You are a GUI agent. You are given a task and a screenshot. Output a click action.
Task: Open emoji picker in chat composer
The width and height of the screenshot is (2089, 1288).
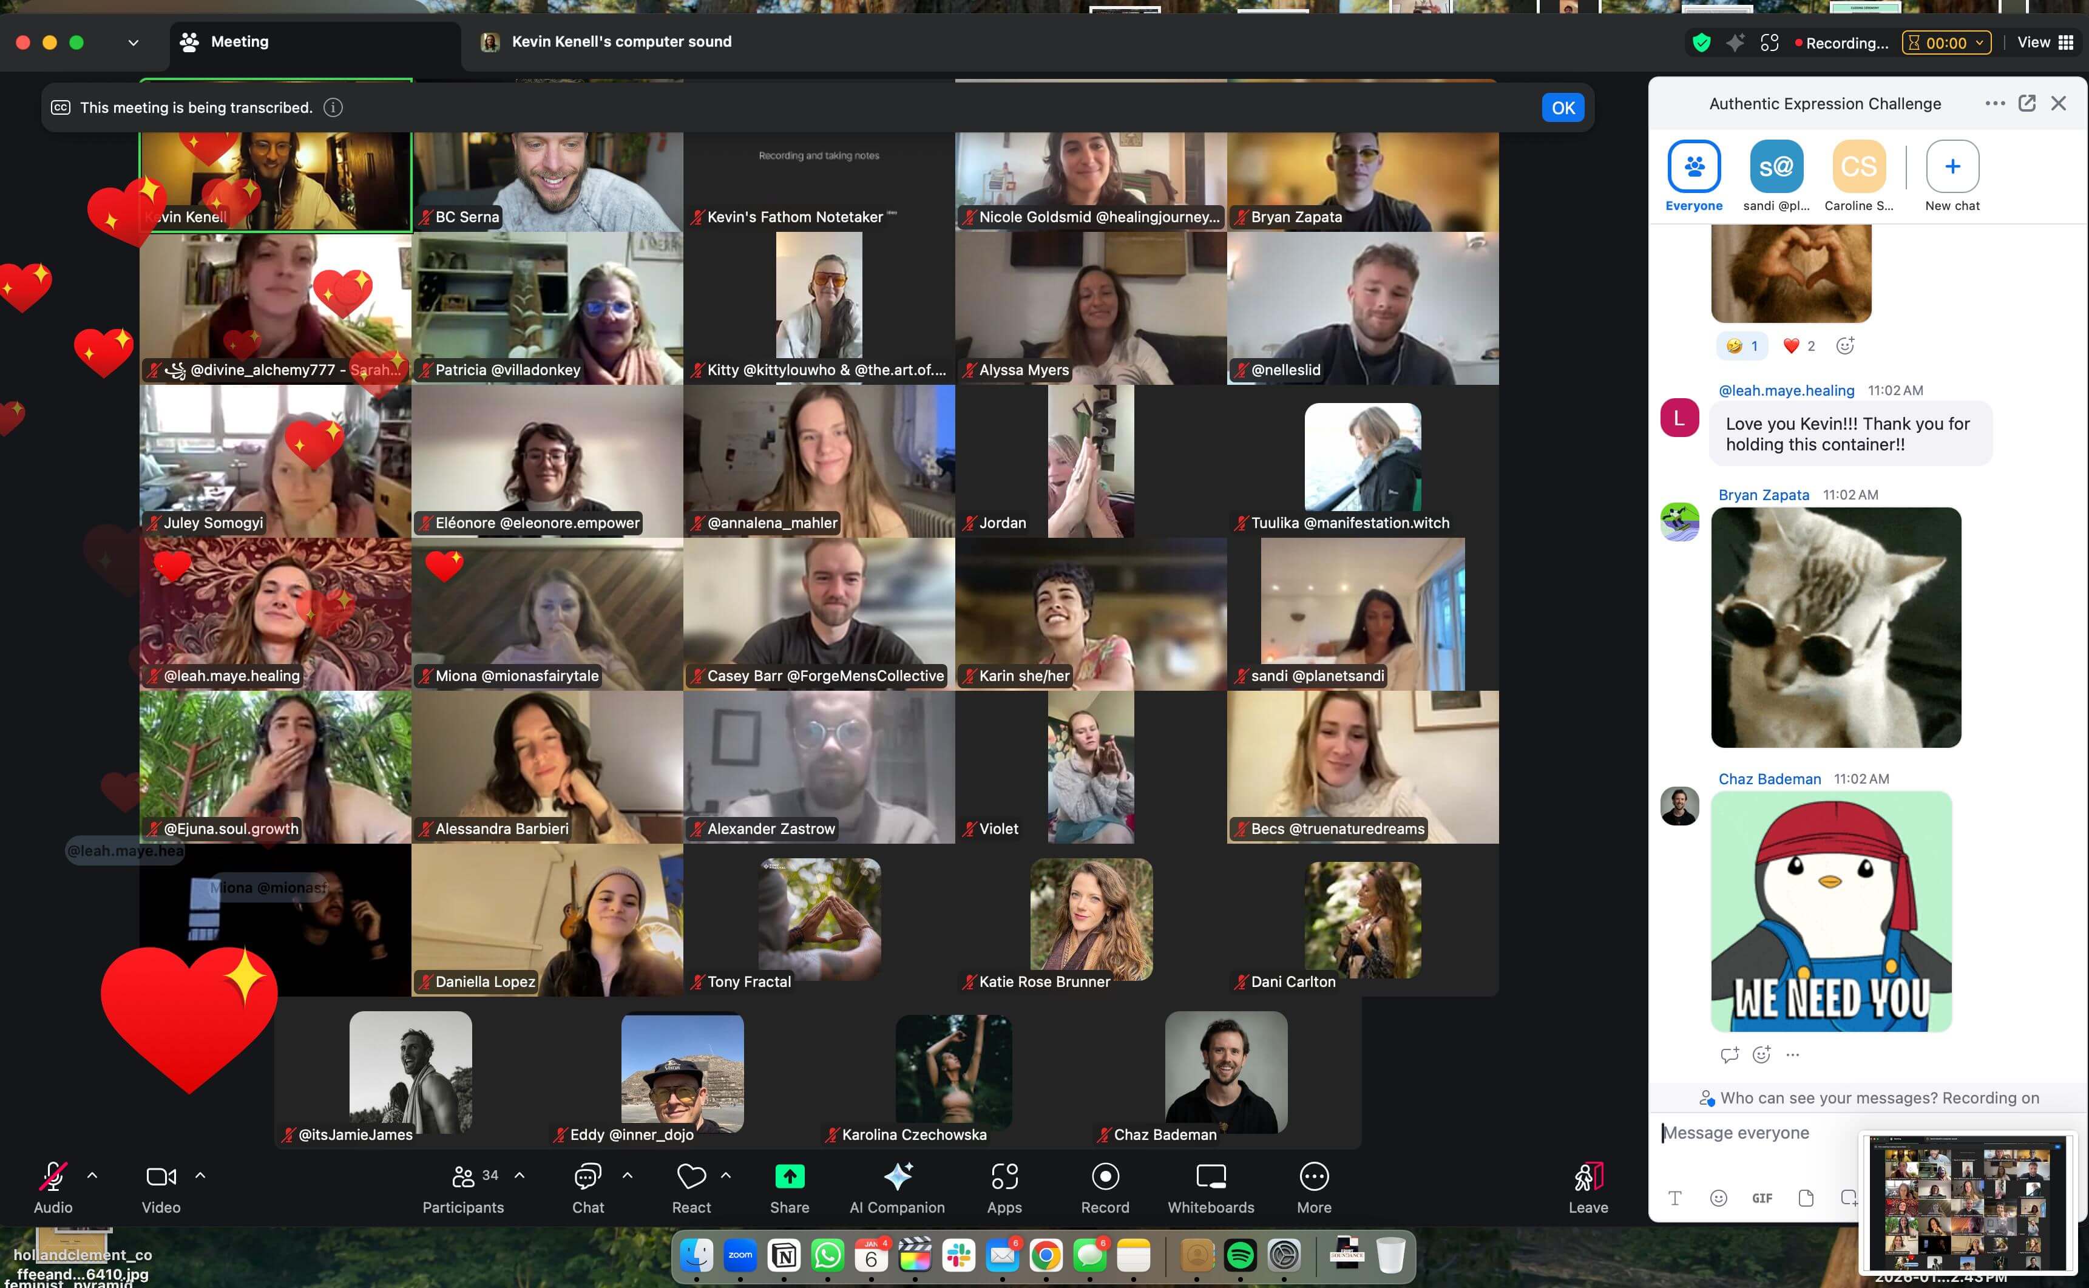coord(1719,1198)
